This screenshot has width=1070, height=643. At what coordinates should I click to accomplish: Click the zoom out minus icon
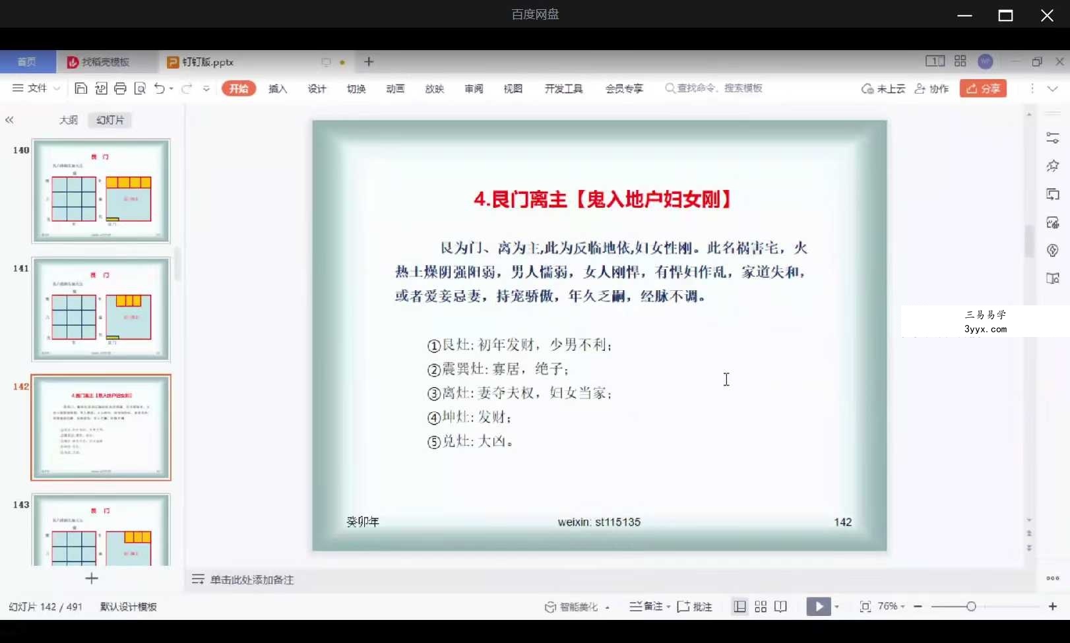(x=918, y=607)
